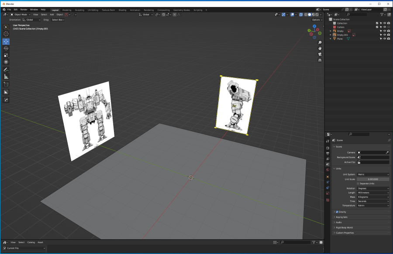Open the Orientation Global dropdown
Image resolution: width=393 pixels, height=254 pixels.
[x=31, y=20]
